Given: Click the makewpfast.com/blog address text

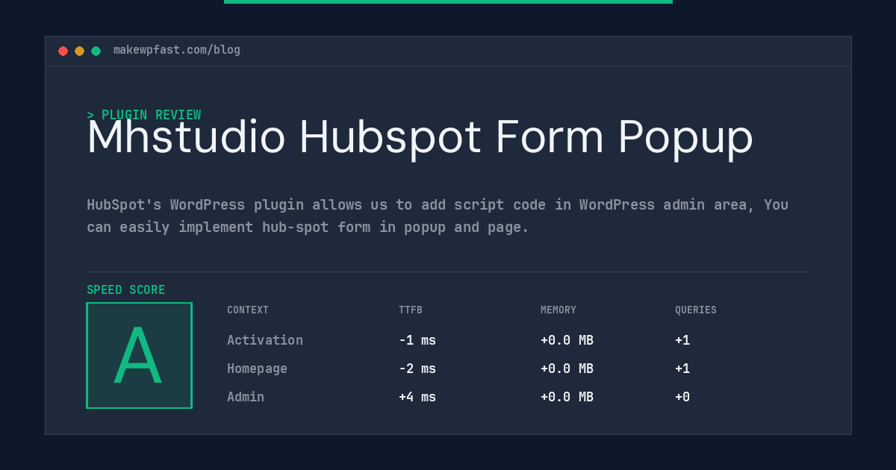Looking at the screenshot, I should (x=177, y=50).
